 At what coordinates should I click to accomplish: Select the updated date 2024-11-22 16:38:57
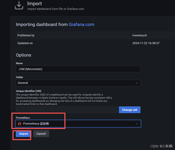click(x=146, y=43)
